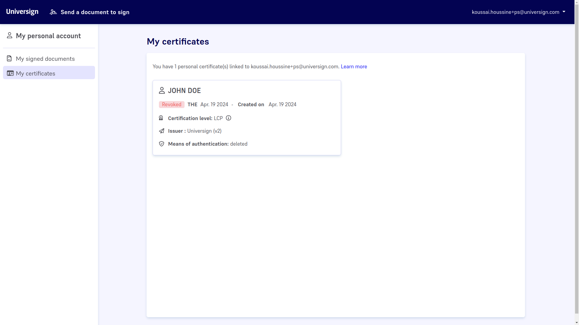Select My certificates in sidebar
Screen dimensions: 579x325
click(36, 73)
